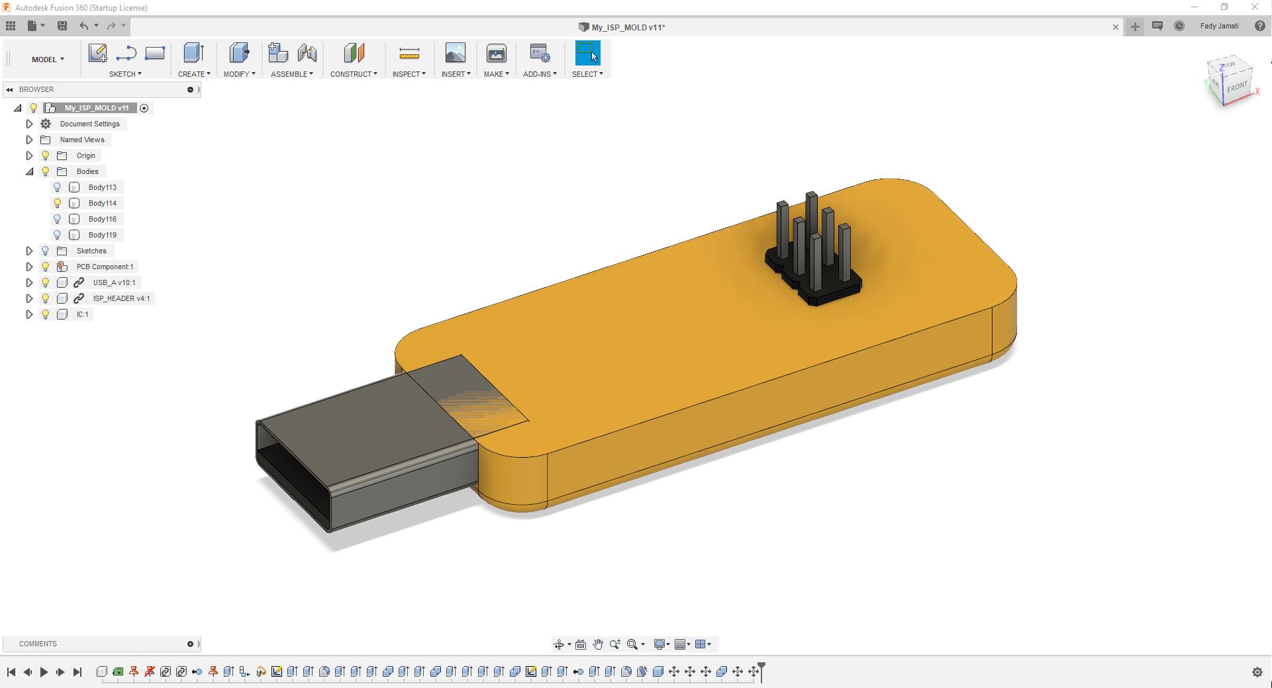The image size is (1272, 688).
Task: Hide the Bodies folder
Action: pyautogui.click(x=46, y=171)
